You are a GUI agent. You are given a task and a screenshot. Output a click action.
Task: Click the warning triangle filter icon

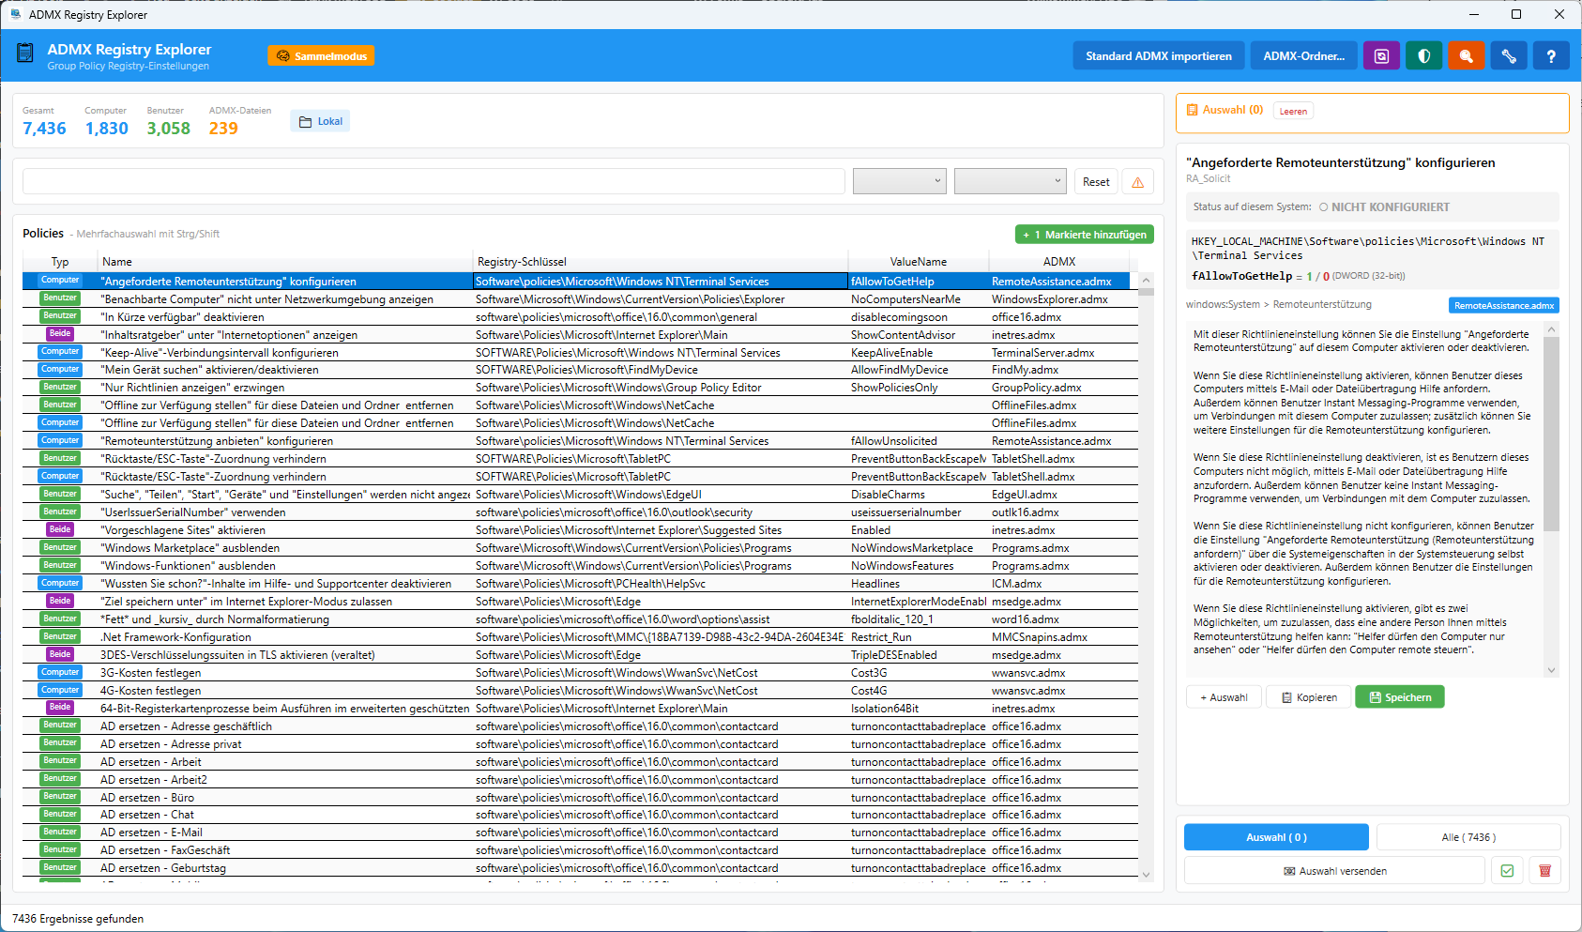(x=1138, y=182)
